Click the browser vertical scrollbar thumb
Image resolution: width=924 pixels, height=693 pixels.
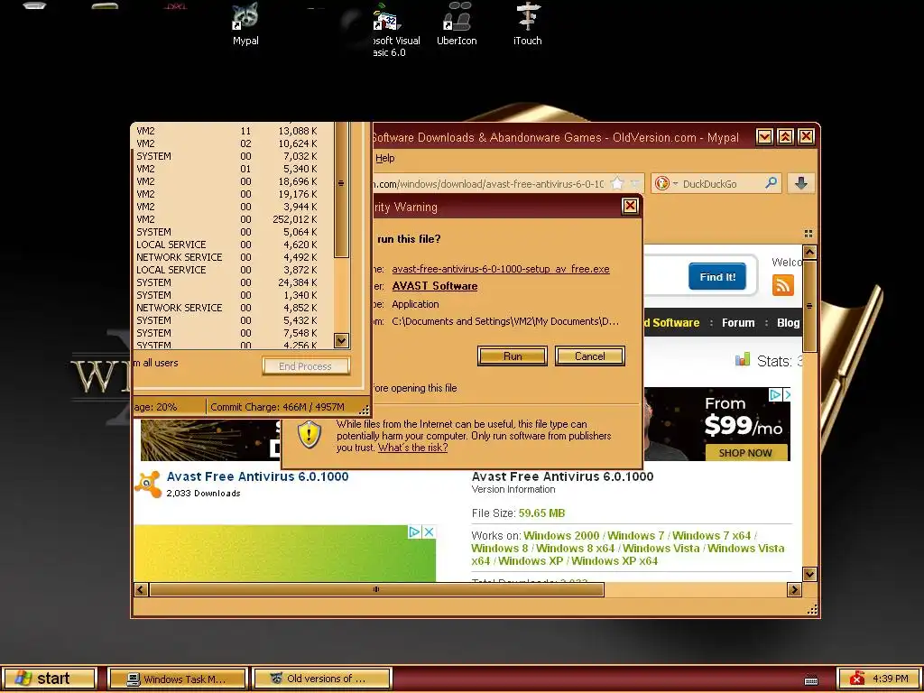click(x=809, y=306)
